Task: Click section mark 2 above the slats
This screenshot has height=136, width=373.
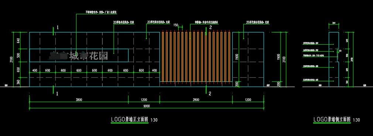Action: pos(210,28)
